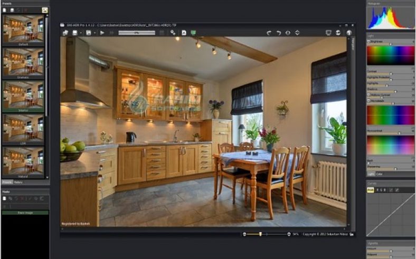The image size is (416, 259).
Task: Click the hue spectrum bar under Microdetails
Action: click(x=391, y=116)
